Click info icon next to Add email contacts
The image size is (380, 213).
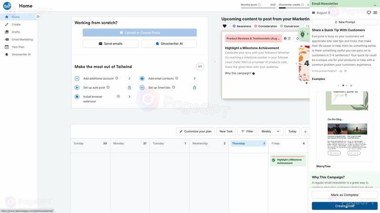pos(177,78)
